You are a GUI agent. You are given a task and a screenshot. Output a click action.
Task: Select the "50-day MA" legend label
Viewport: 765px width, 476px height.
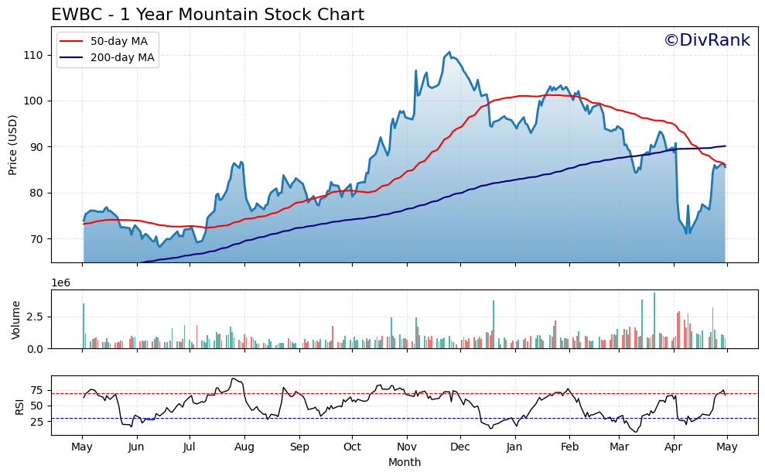coord(119,41)
